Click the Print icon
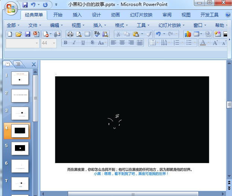Image resolution: width=232 pixels, height=196 pixels. [x=70, y=34]
